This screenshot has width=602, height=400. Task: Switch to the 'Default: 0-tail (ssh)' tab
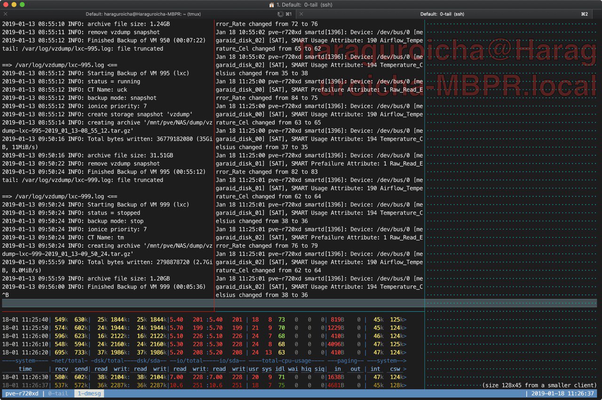(442, 14)
